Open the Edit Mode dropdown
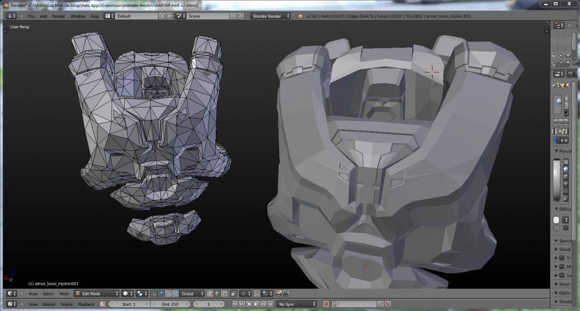Viewport: 580px width, 311px height. click(96, 293)
